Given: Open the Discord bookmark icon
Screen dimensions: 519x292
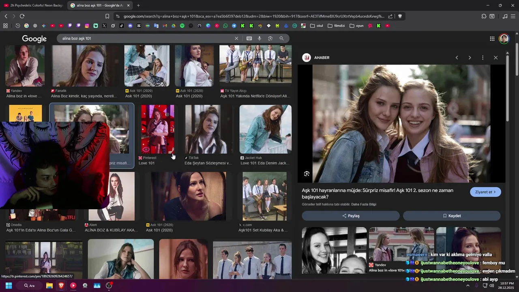Looking at the screenshot, I should [x=130, y=26].
